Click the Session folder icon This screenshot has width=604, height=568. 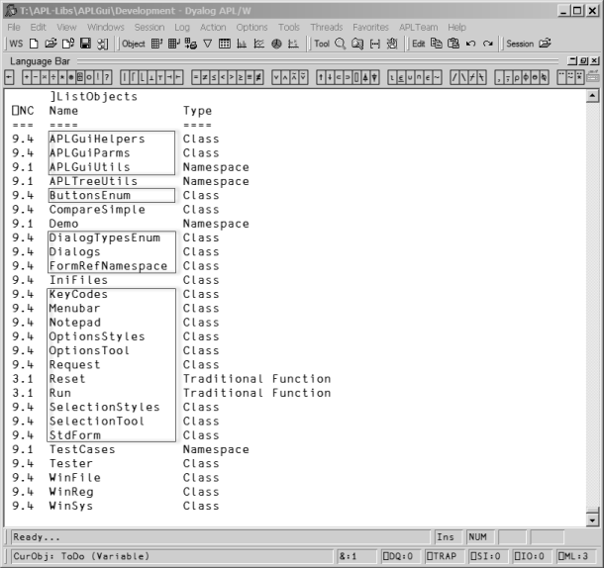tap(545, 44)
